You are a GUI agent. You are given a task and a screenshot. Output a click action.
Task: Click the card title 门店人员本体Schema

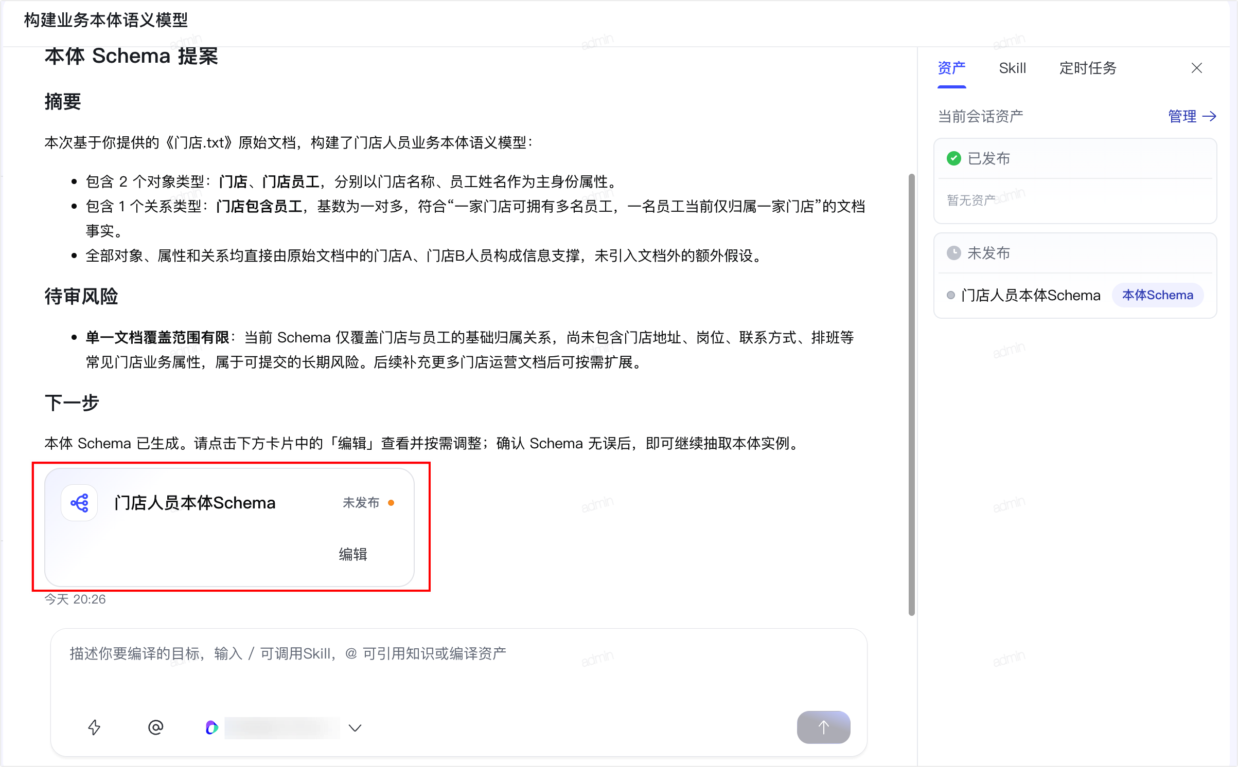tap(194, 503)
